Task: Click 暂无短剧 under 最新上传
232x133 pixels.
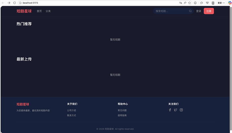Action: tap(115, 75)
